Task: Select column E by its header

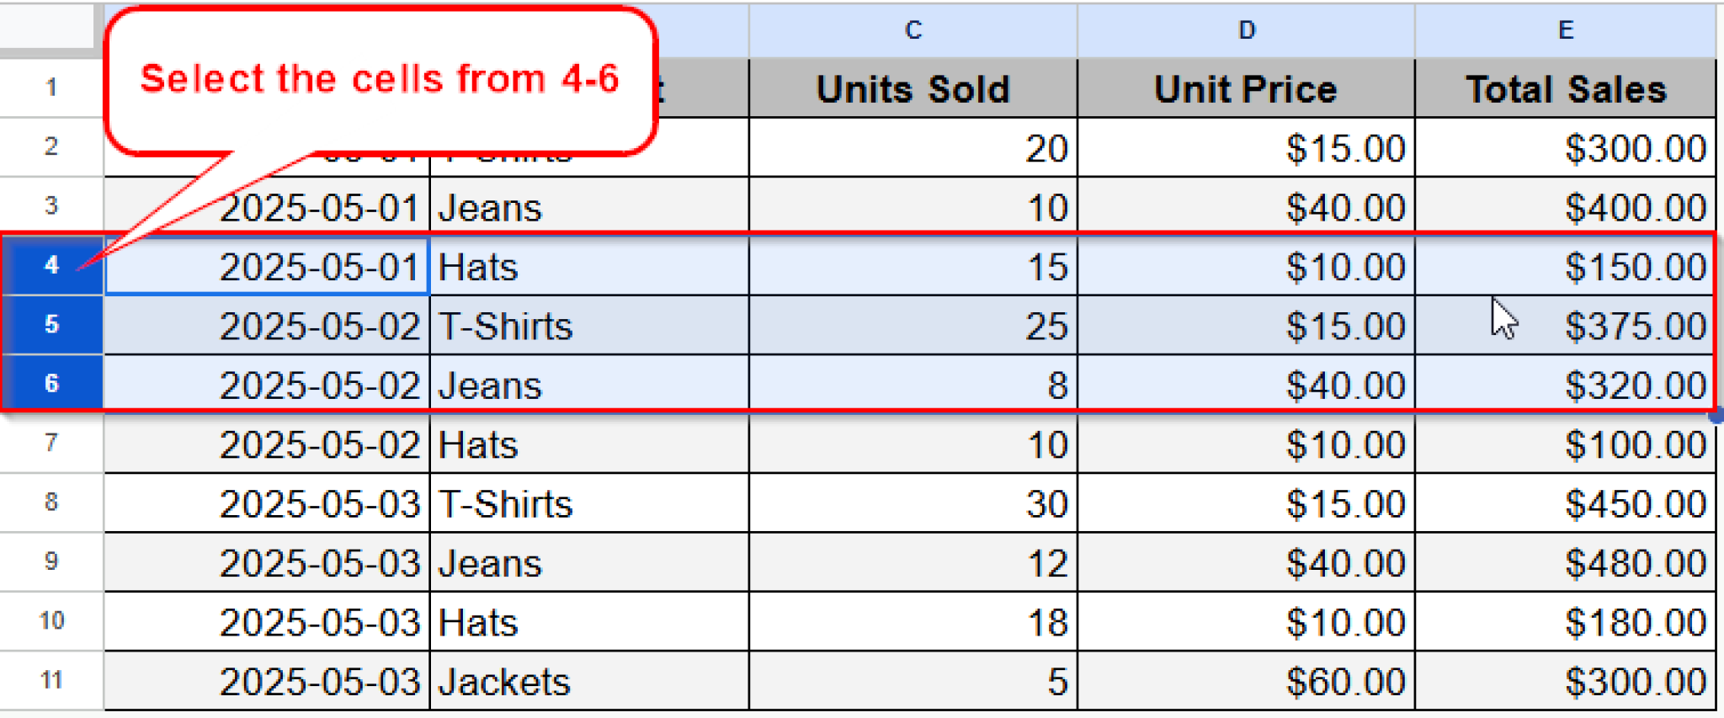Action: (1565, 30)
